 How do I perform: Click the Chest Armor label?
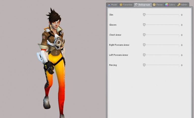pos(115,35)
